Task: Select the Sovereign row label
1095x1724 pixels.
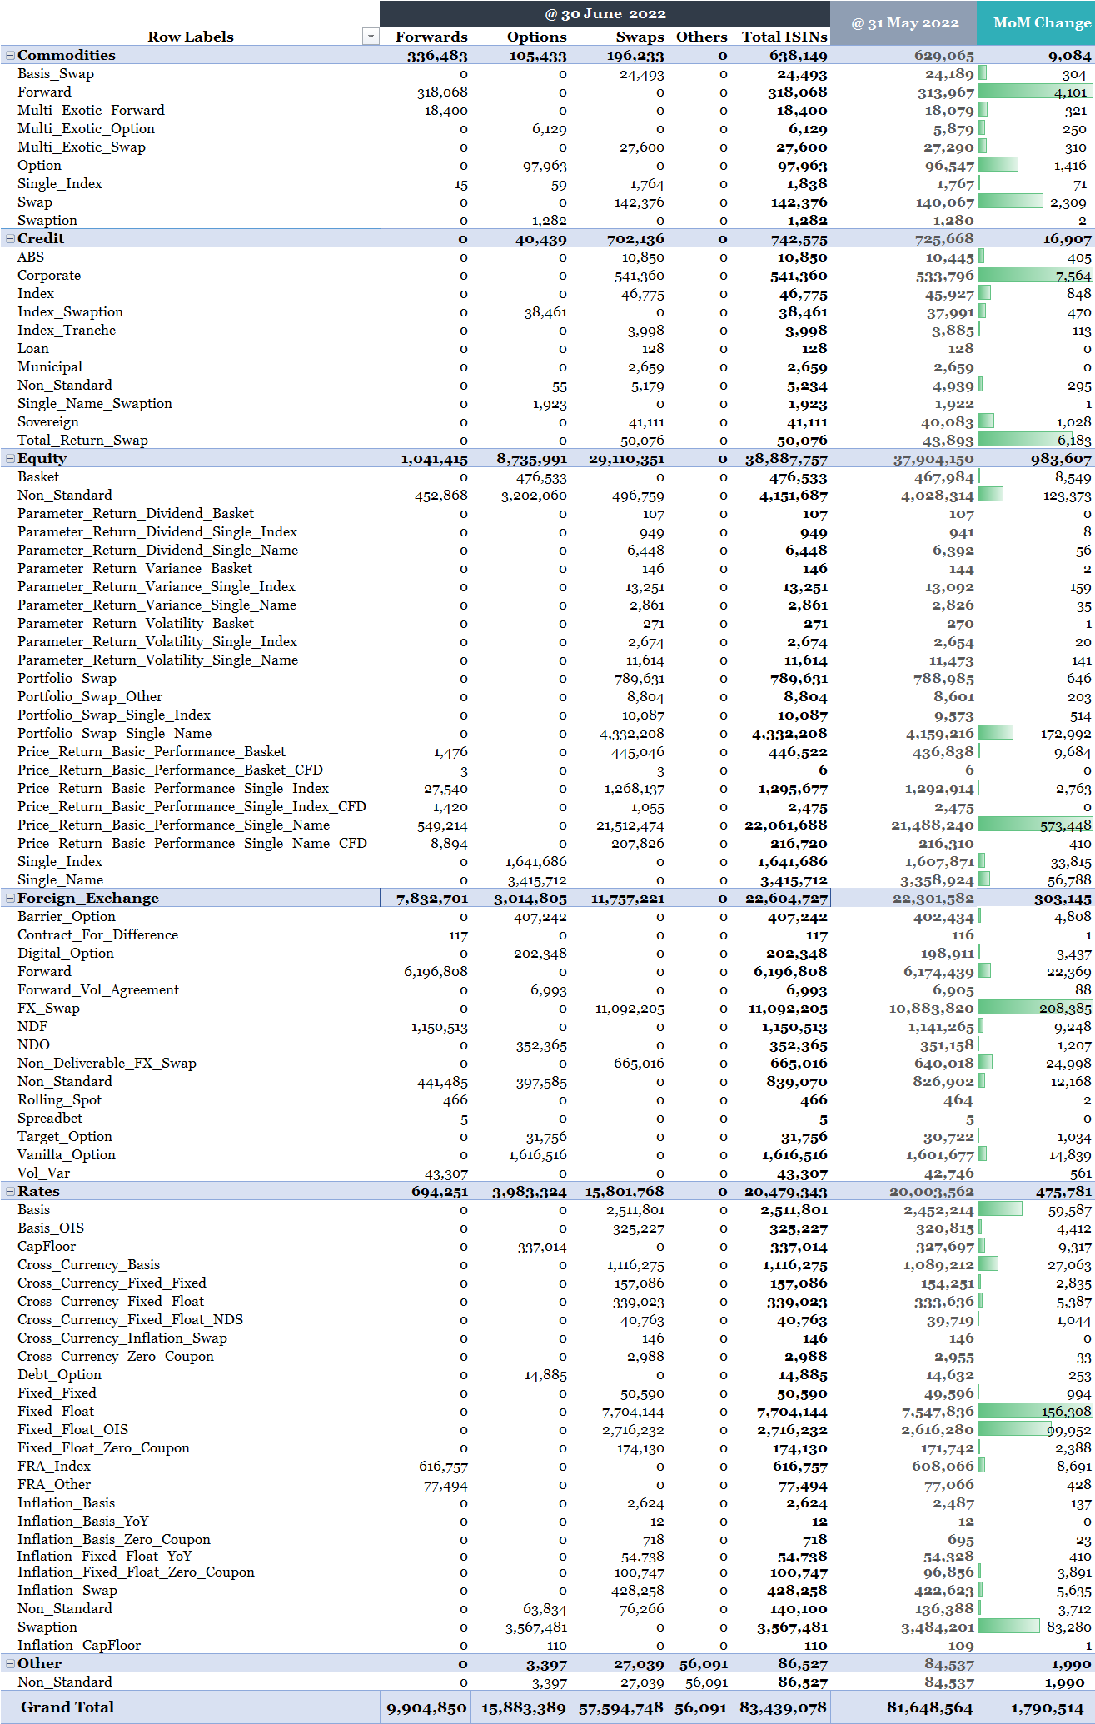Action: (48, 421)
